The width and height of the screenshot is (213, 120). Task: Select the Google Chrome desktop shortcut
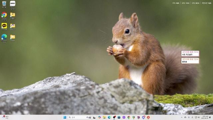(4, 16)
